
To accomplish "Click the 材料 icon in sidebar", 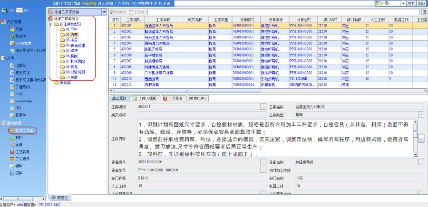I will coord(12,137).
